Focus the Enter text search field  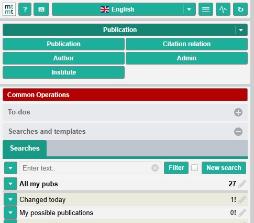[85, 168]
